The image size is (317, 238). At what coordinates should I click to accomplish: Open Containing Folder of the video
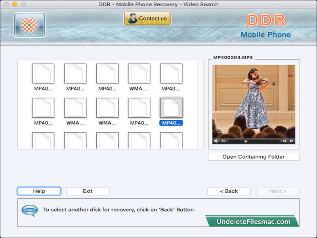[x=254, y=157]
